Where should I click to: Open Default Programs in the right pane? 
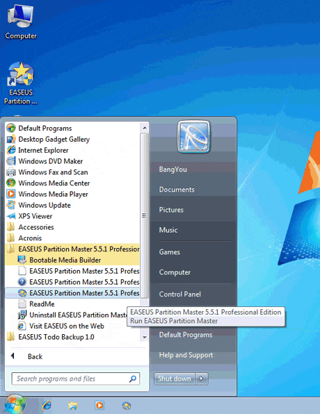pyautogui.click(x=186, y=335)
